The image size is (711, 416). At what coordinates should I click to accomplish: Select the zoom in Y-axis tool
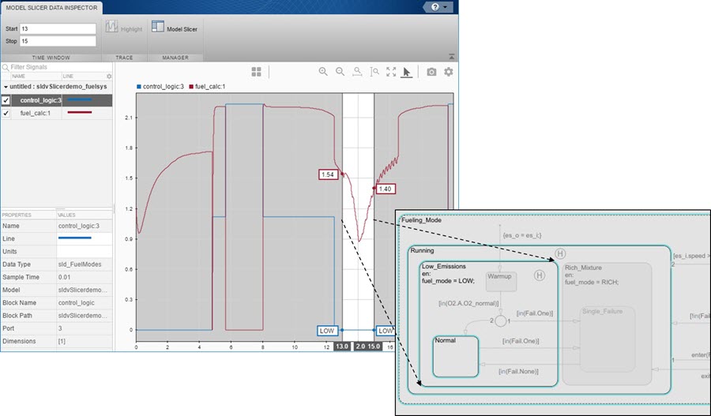(x=374, y=72)
